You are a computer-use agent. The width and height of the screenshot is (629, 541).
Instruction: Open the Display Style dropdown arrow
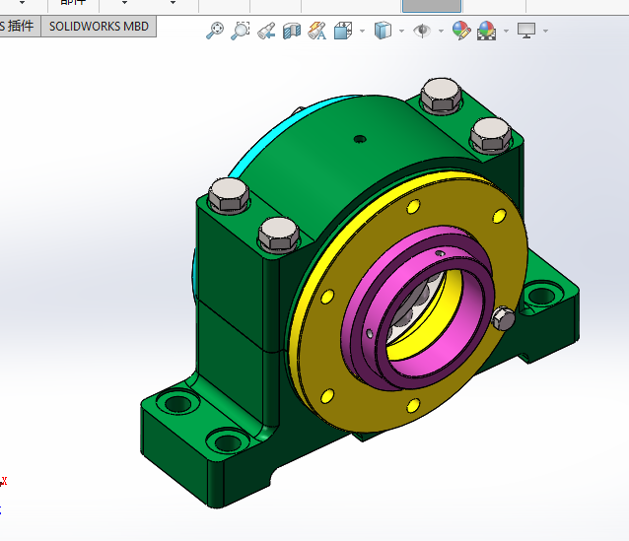point(401,31)
